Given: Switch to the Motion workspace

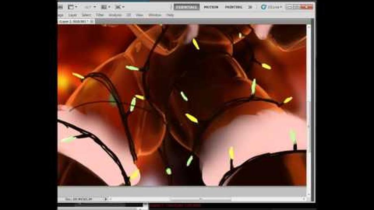Looking at the screenshot, I should pyautogui.click(x=211, y=7).
